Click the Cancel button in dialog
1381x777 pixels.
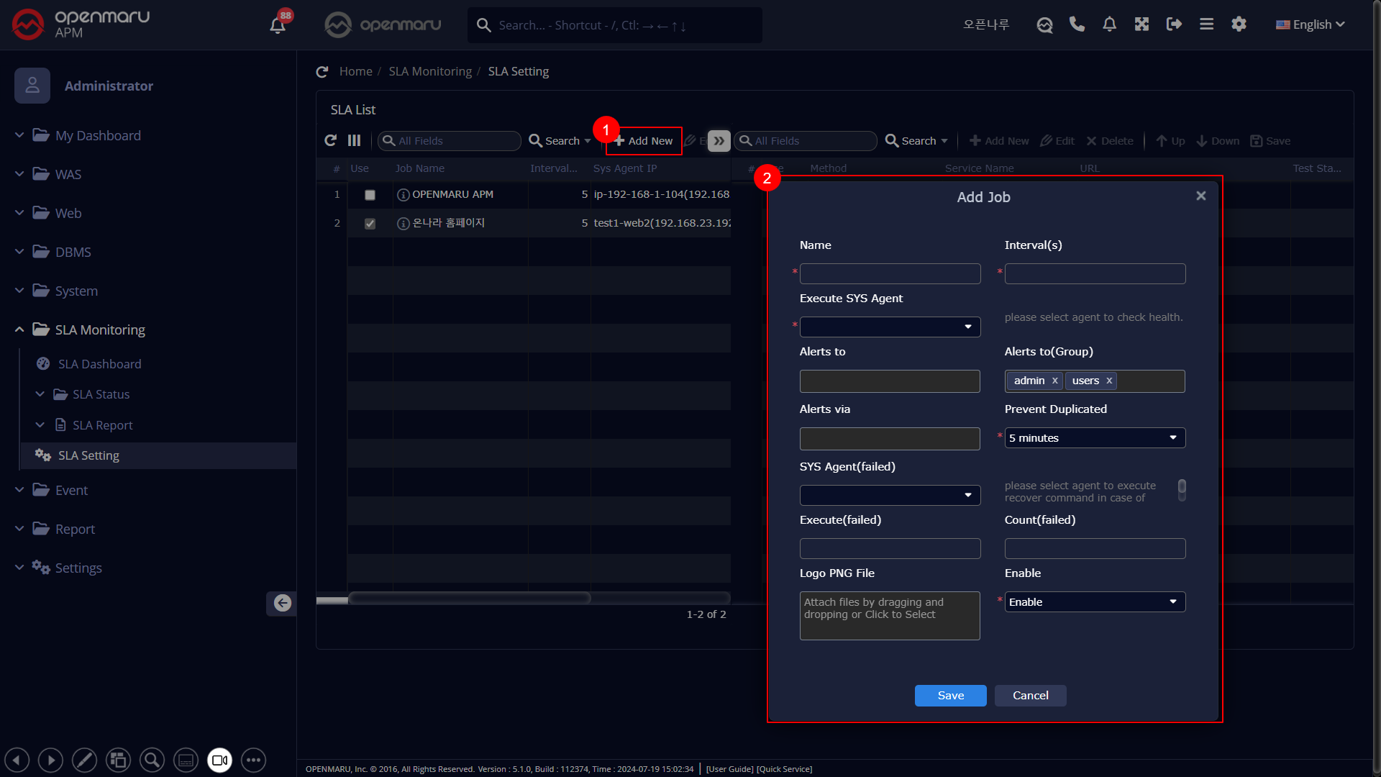coord(1030,696)
